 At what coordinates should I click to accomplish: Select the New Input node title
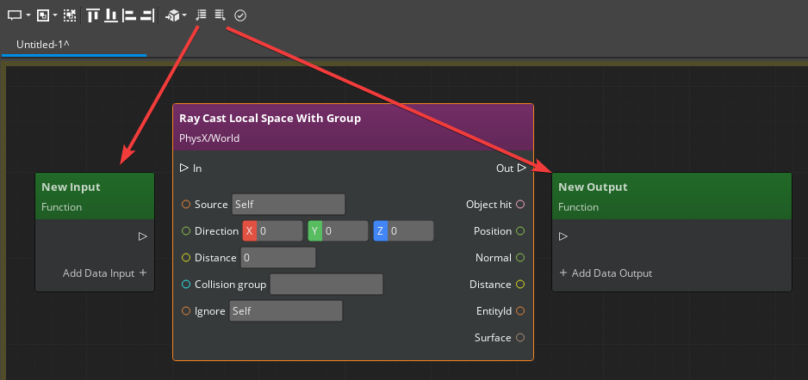[71, 187]
